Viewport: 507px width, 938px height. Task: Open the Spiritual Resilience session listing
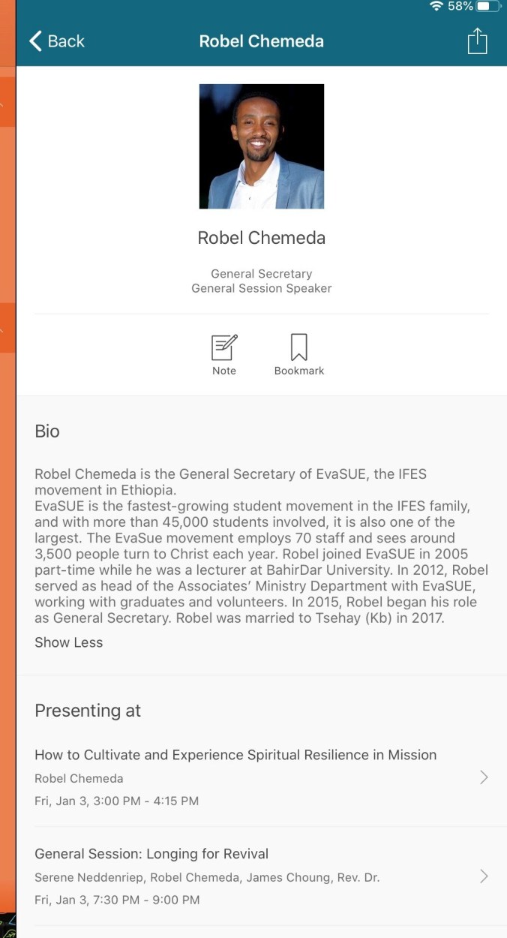click(235, 754)
